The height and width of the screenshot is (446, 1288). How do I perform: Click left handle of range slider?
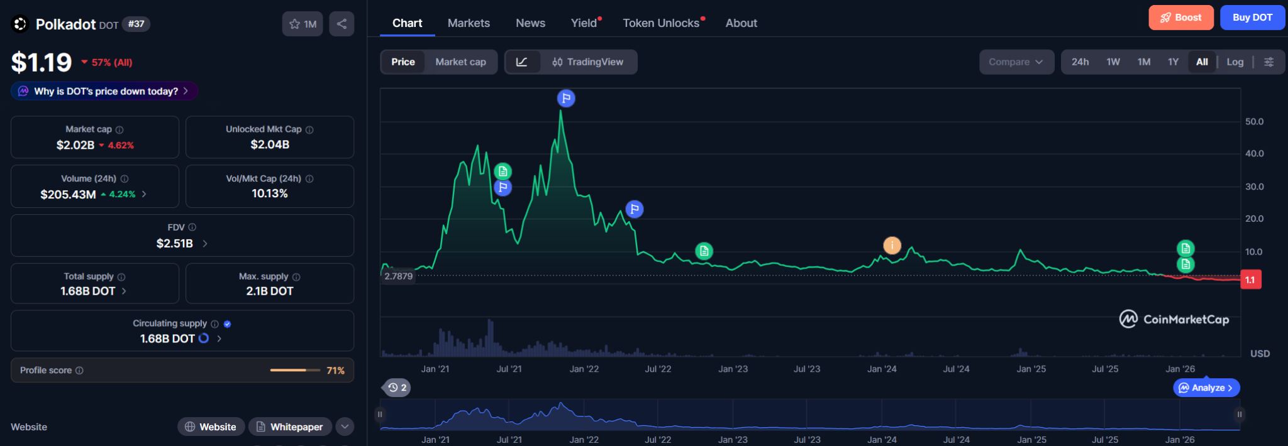tap(380, 415)
